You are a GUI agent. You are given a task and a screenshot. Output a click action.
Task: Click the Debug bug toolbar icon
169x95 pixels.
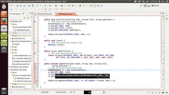coord(50,6)
